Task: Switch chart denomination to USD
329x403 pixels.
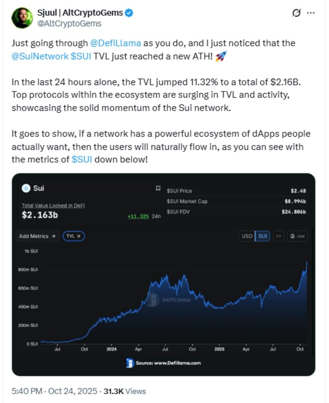Action: (247, 236)
